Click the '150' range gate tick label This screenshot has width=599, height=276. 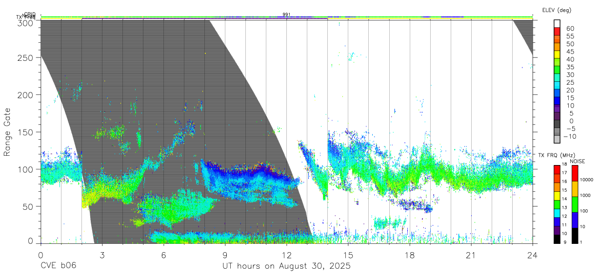tap(25, 132)
